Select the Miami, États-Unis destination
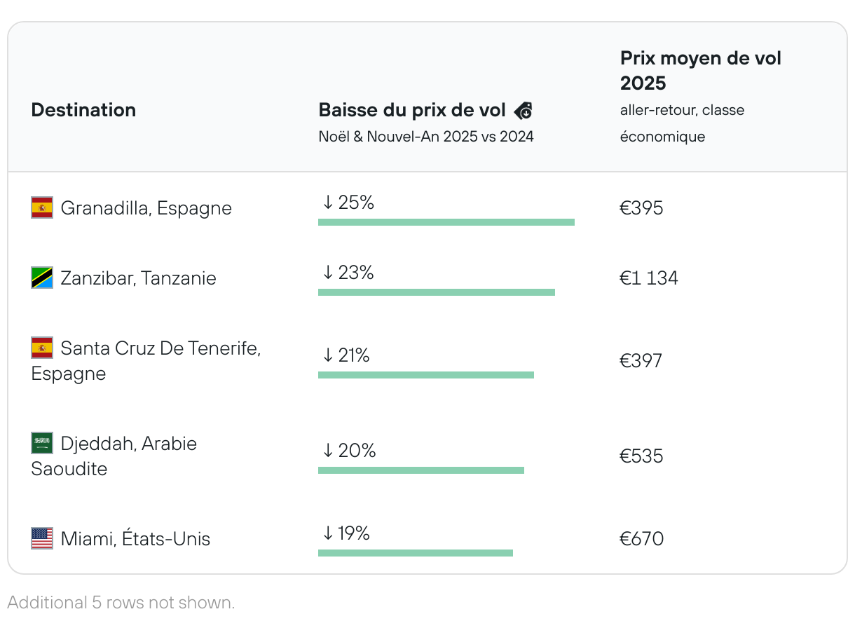Viewport: 855px width, 621px height. pos(135,539)
